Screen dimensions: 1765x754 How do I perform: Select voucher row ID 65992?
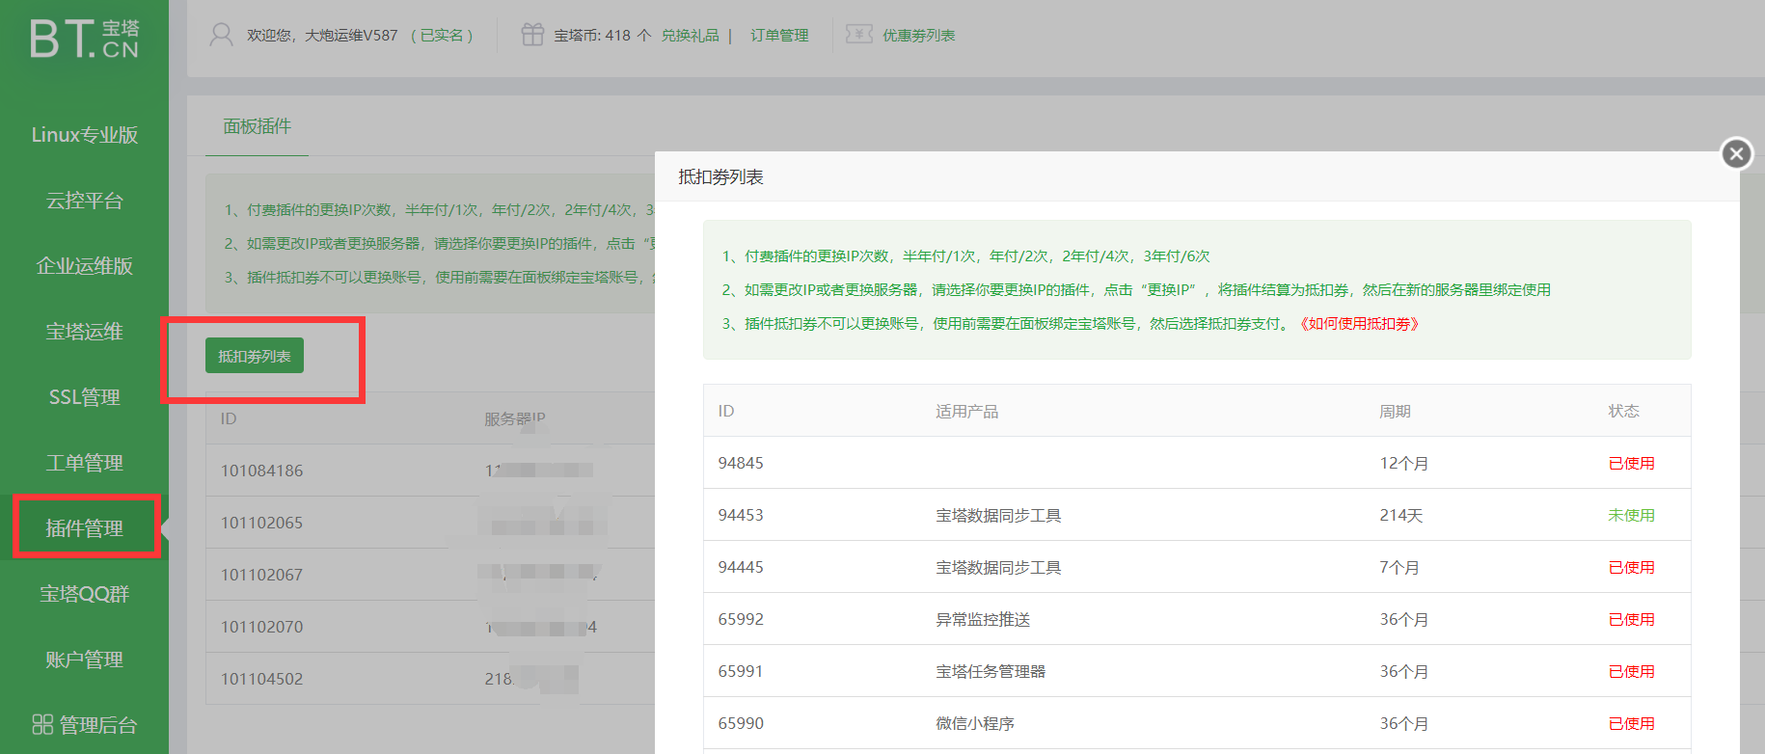(x=1197, y=619)
